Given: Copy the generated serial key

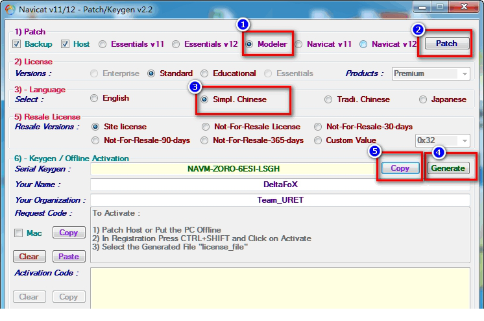Looking at the screenshot, I should [x=400, y=168].
